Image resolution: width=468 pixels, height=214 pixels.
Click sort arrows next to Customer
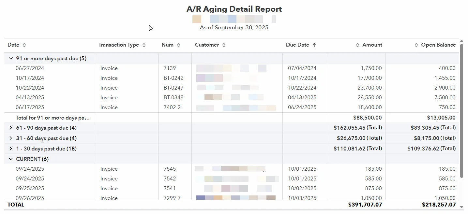(224, 45)
